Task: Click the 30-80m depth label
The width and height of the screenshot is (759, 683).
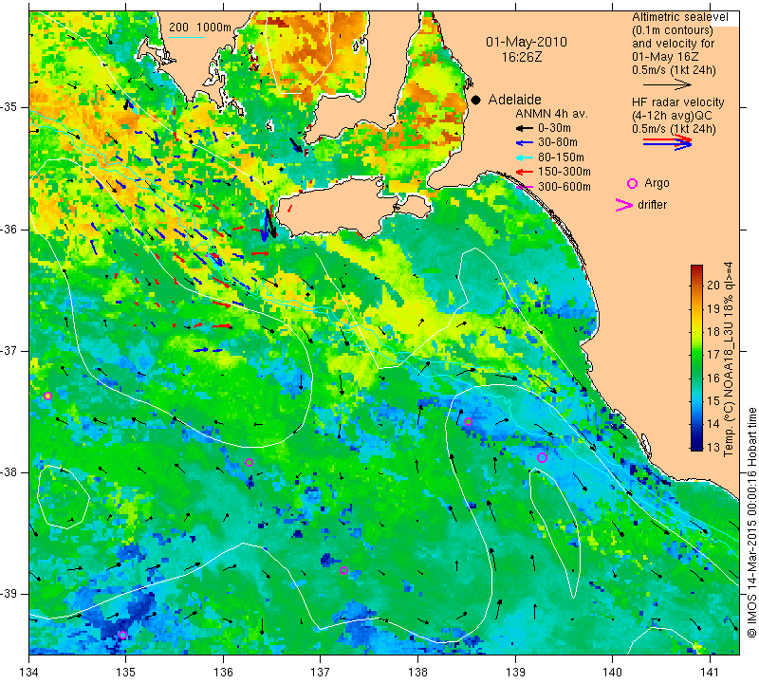Action: coord(558,142)
